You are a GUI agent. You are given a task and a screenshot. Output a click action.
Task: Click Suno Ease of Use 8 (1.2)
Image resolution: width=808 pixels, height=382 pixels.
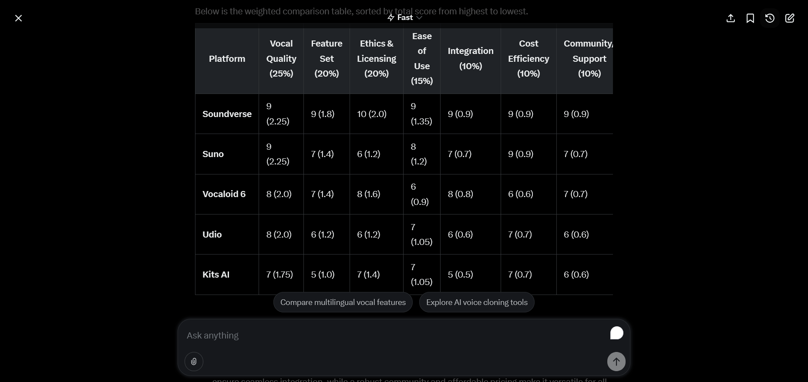point(419,154)
